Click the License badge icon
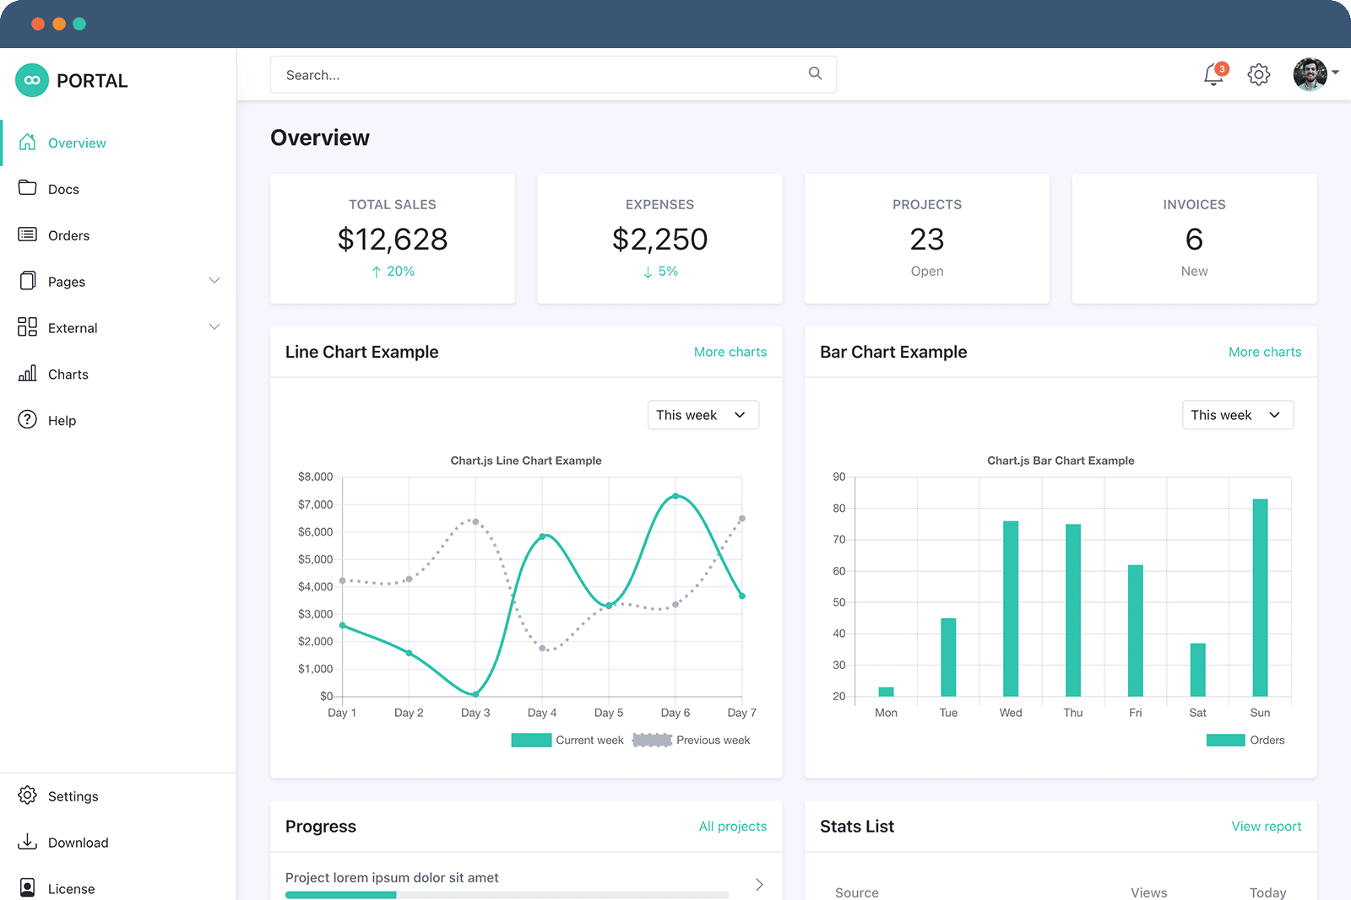1351x900 pixels. click(27, 887)
